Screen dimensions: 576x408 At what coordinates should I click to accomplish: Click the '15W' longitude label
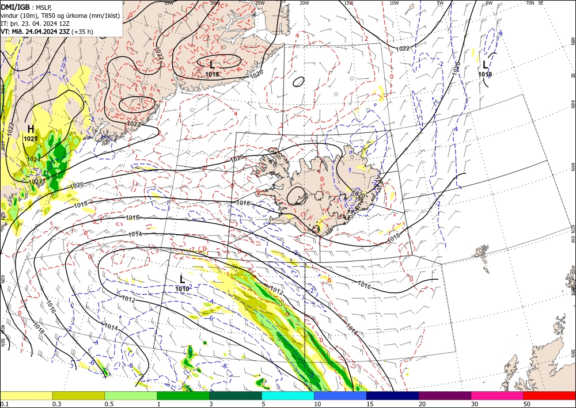[349, 2]
